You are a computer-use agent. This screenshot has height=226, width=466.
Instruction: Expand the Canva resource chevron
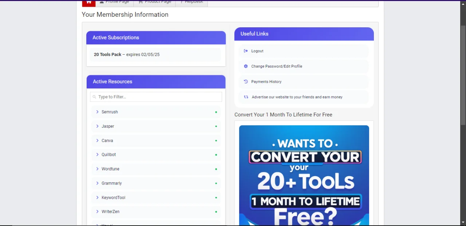[x=97, y=140]
